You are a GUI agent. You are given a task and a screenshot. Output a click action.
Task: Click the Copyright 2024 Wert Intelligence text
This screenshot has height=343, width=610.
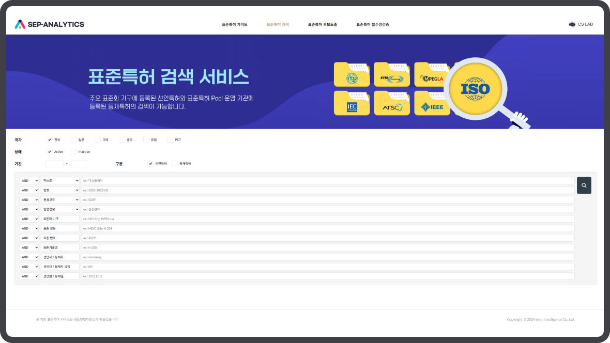541,320
